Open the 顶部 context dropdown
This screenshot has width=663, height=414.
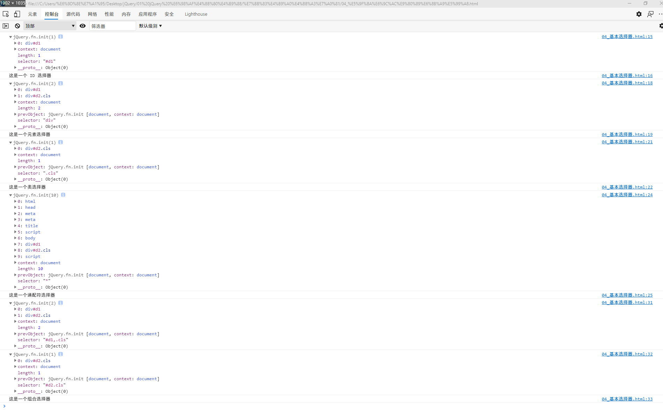(x=50, y=26)
